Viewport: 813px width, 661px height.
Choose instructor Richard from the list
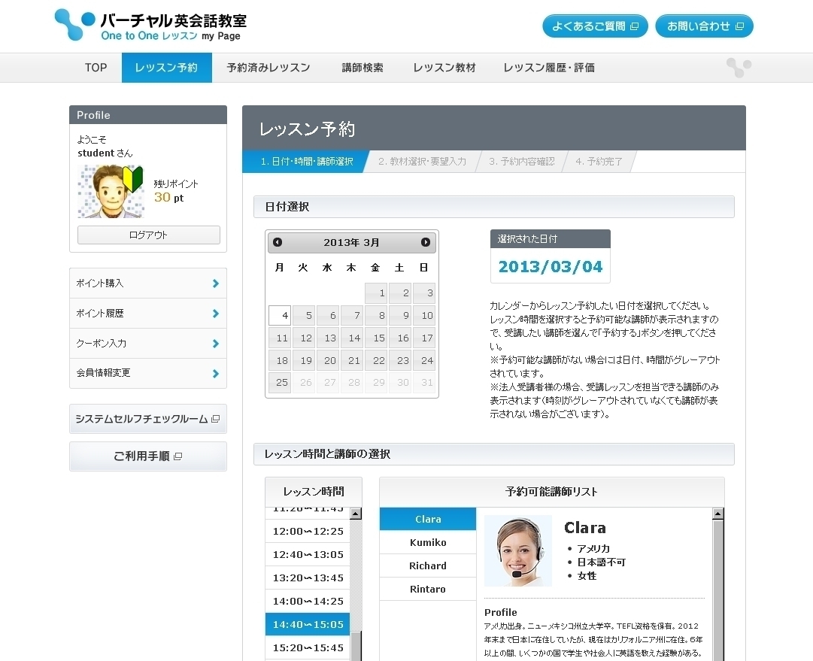pyautogui.click(x=428, y=565)
